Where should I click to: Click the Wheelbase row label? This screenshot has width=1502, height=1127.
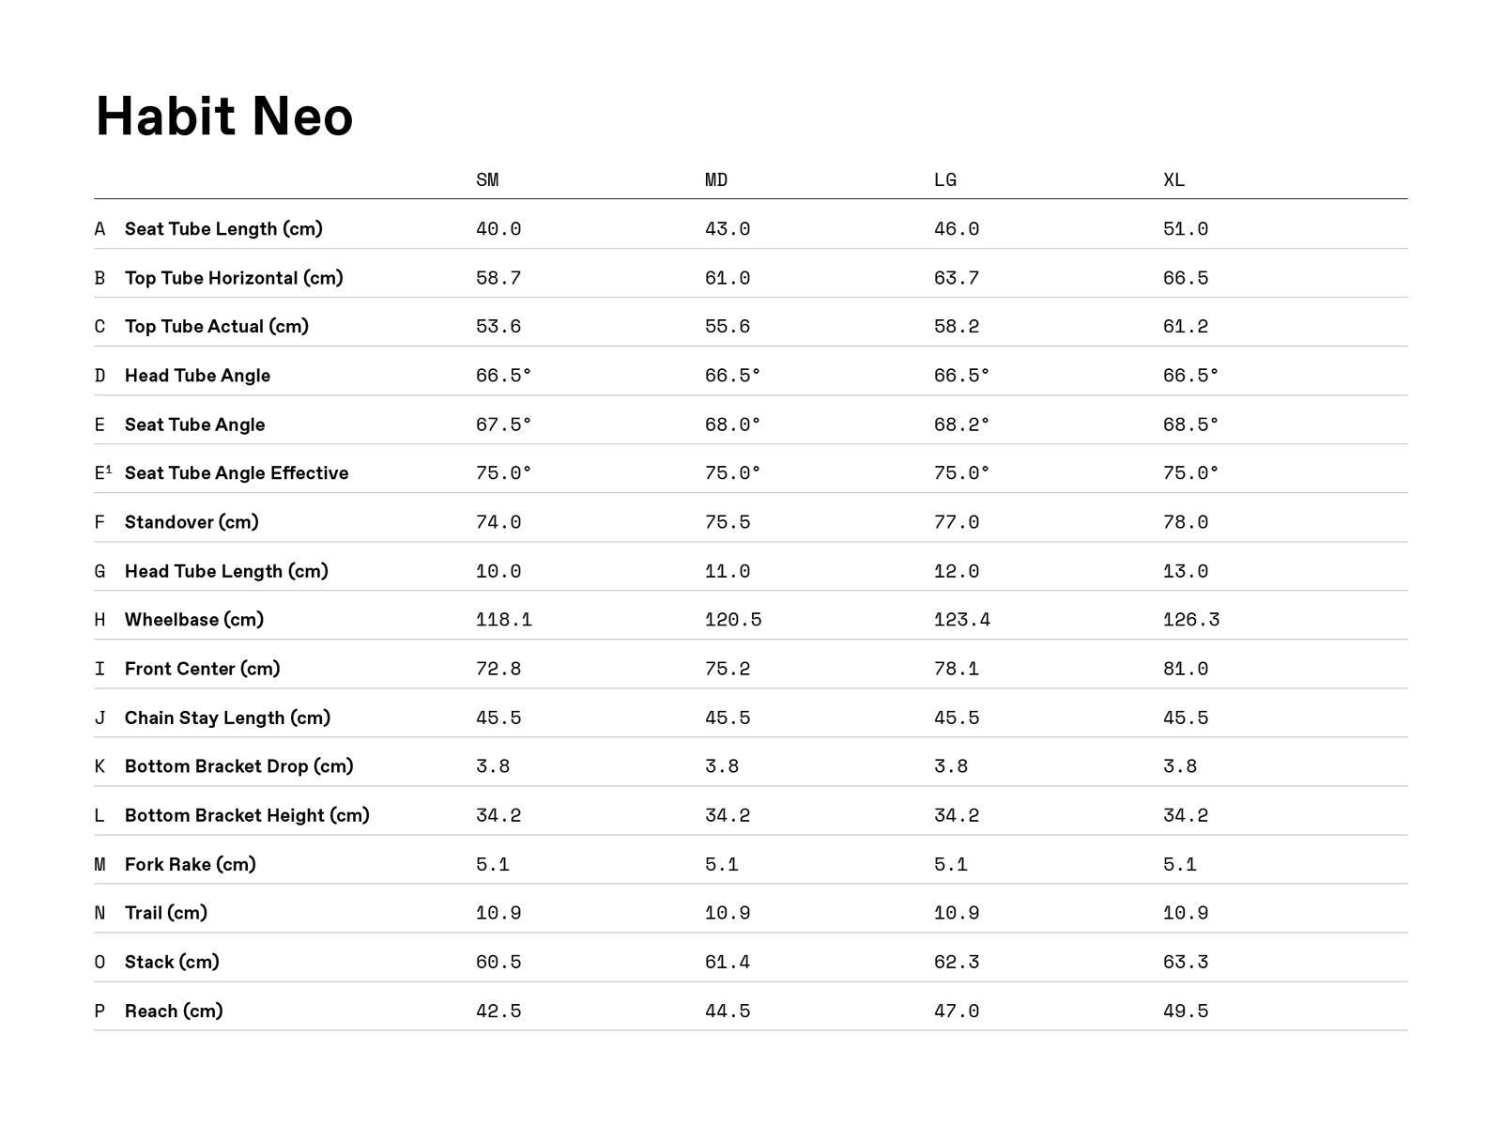tap(194, 620)
